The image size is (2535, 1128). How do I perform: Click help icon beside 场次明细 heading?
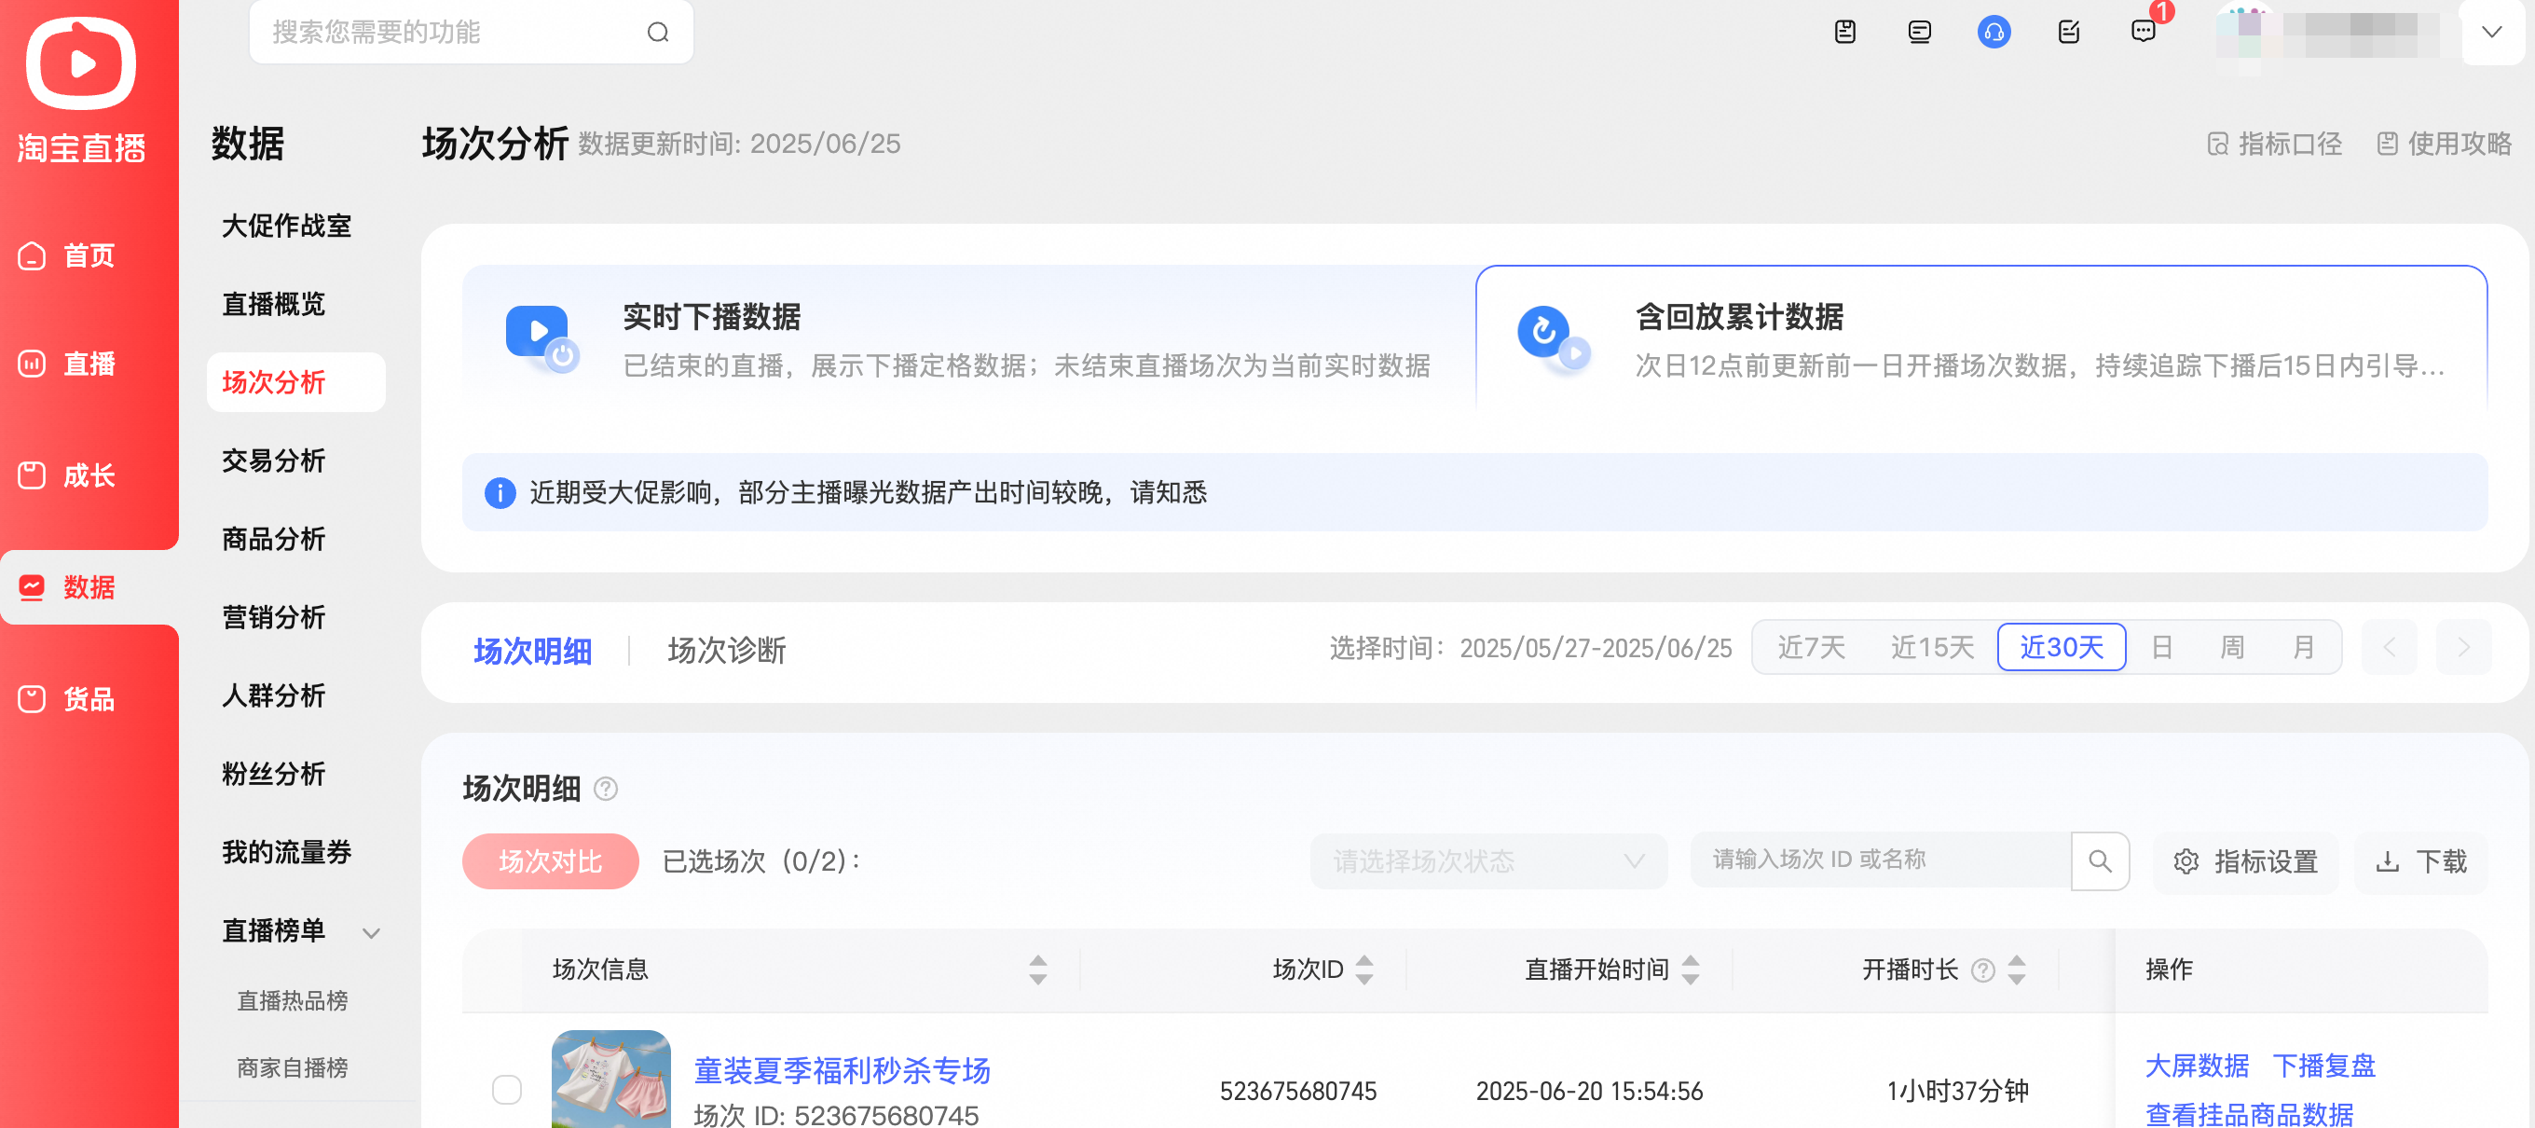coord(606,789)
